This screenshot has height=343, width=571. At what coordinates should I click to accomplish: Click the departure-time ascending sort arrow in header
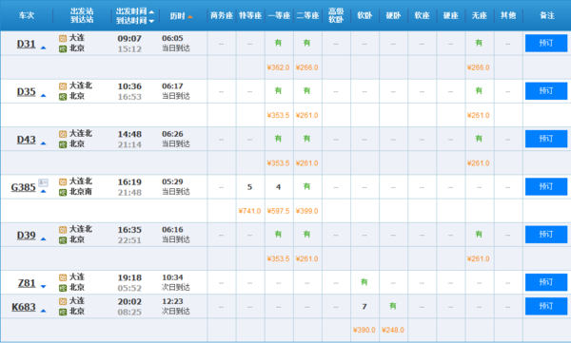point(151,11)
